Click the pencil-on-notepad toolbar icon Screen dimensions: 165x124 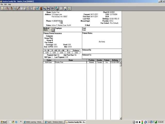[5, 8]
